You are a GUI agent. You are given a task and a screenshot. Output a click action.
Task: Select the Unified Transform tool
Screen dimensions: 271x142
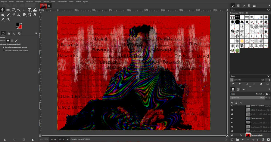[30, 10]
